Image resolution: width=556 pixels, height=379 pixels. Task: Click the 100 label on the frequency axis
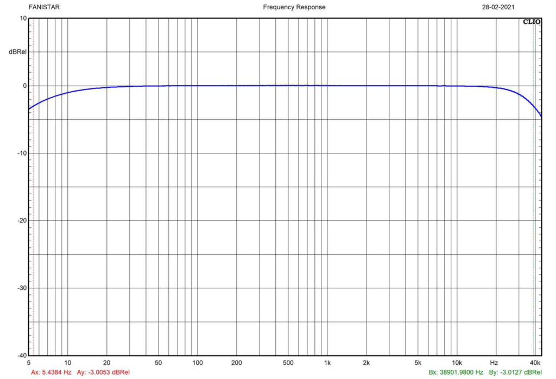tap(198, 363)
